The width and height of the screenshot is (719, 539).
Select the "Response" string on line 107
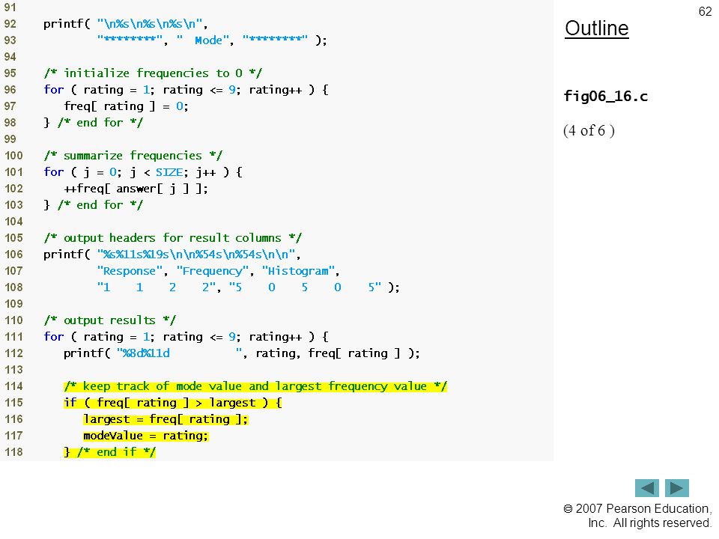[130, 271]
